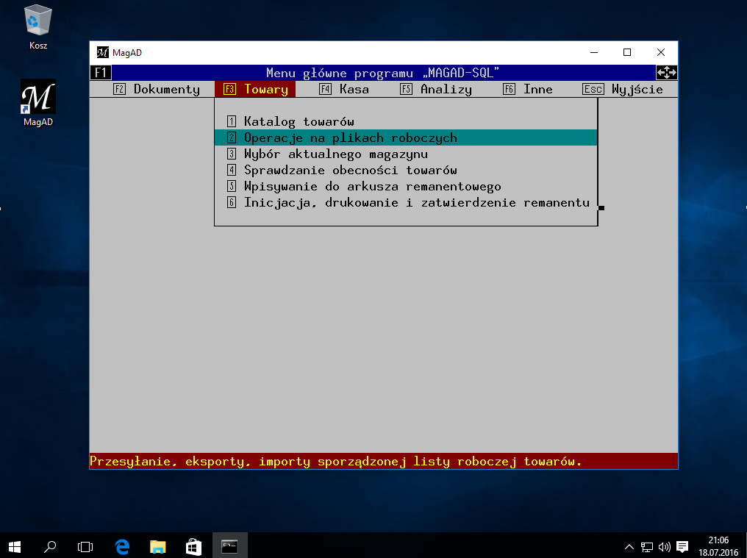Click the clock in the taskbar
The width and height of the screenshot is (747, 558).
click(x=718, y=546)
